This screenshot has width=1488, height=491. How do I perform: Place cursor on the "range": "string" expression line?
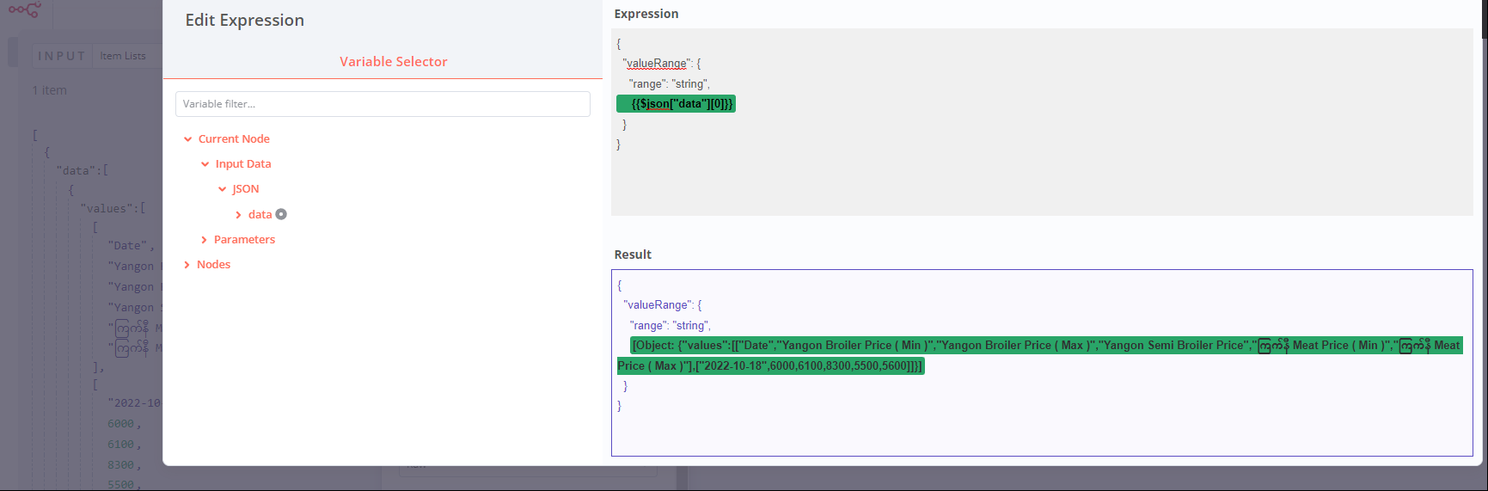pos(669,84)
